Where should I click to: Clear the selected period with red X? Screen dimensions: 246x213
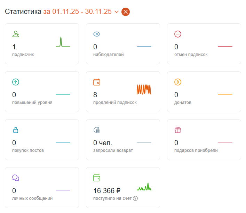(x=126, y=12)
